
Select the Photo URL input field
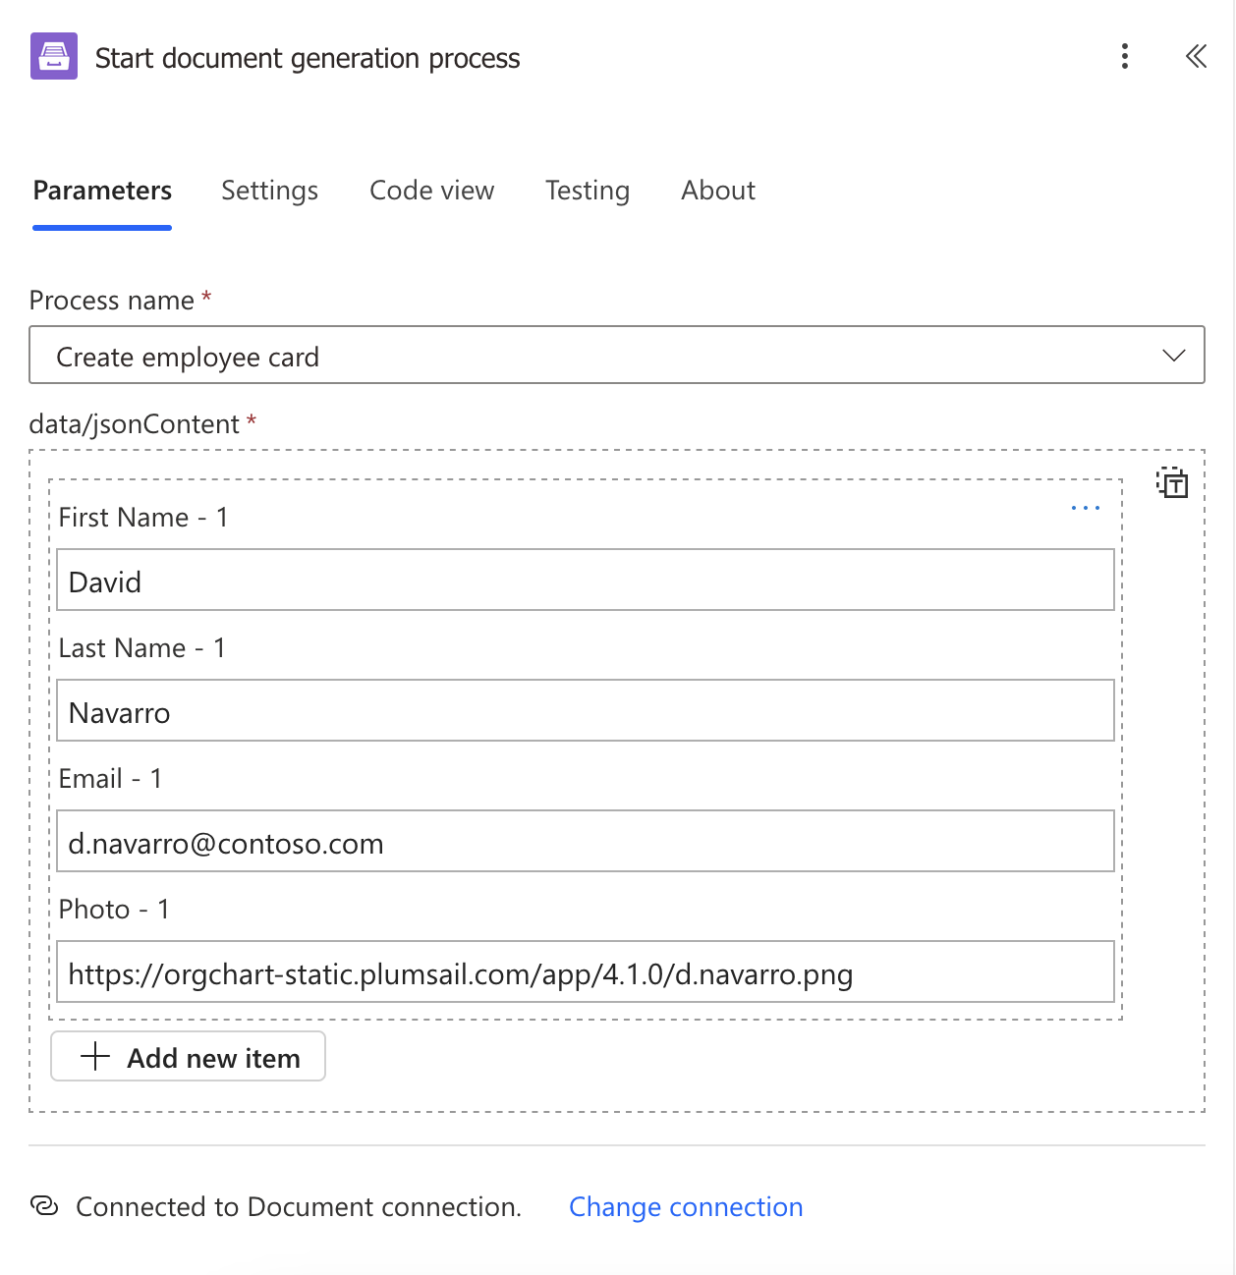click(585, 972)
